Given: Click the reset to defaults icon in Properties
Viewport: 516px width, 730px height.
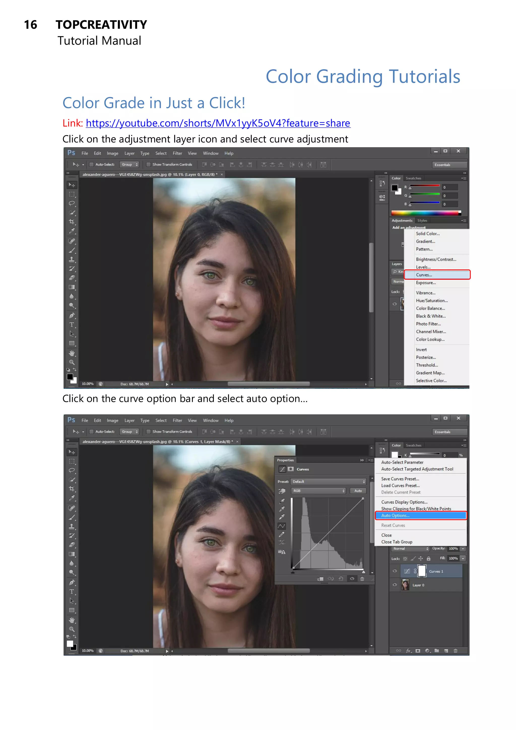Looking at the screenshot, I should pyautogui.click(x=341, y=579).
